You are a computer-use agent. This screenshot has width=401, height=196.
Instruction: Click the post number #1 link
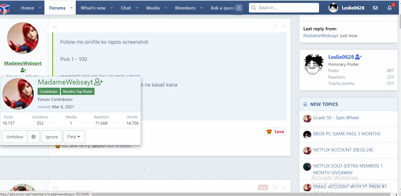284,26
